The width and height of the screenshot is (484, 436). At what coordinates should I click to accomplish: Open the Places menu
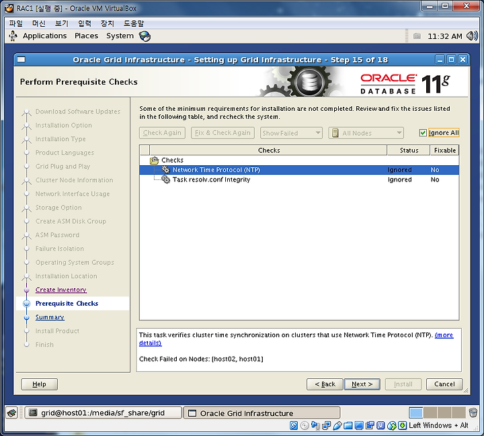click(87, 36)
